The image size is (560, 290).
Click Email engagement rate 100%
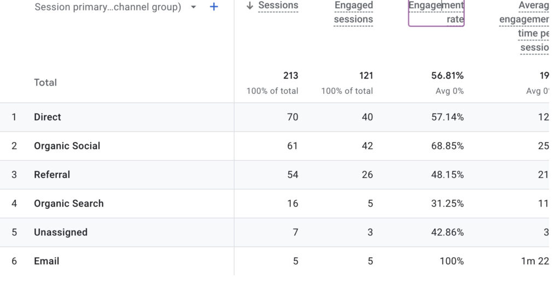[x=451, y=261]
